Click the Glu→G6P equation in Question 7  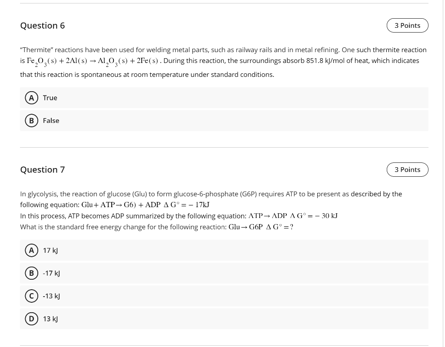(260, 226)
